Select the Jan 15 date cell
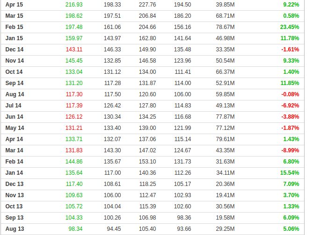This screenshot has width=313, height=235. pyautogui.click(x=14, y=38)
